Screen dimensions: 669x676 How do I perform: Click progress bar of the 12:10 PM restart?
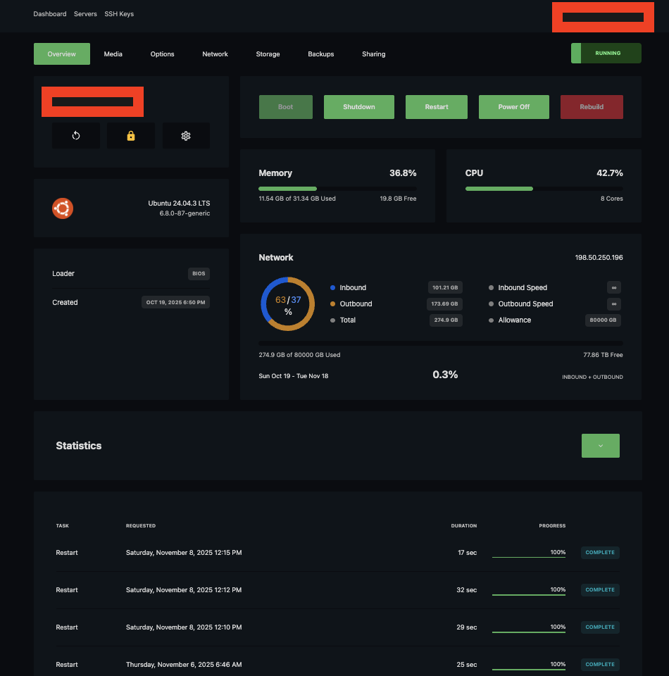pyautogui.click(x=528, y=632)
